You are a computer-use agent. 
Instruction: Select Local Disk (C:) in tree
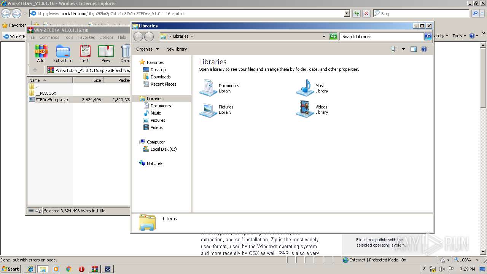pos(164,149)
